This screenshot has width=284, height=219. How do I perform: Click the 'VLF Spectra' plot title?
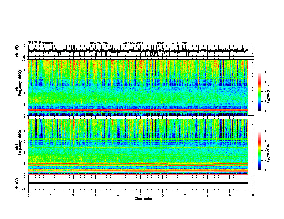[41, 43]
